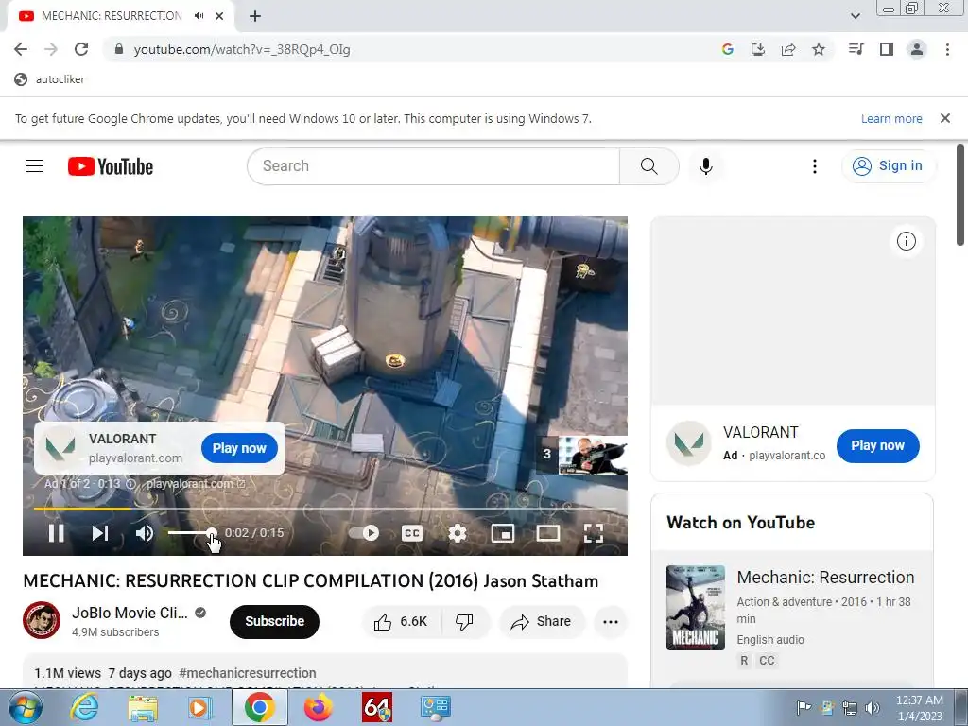The image size is (968, 726).
Task: Click Play now on the video ad overlay
Action: (x=239, y=448)
